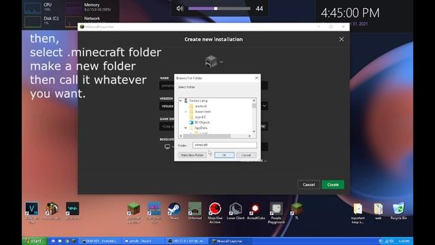Open the Recycle Bin

click(399, 211)
